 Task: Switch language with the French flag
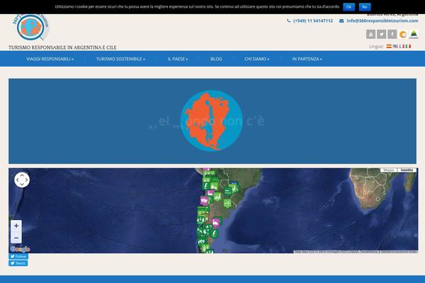[x=402, y=46]
